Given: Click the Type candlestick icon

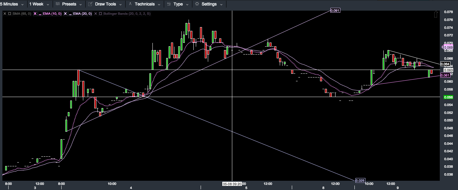Looking at the screenshot, I should 169,4.
